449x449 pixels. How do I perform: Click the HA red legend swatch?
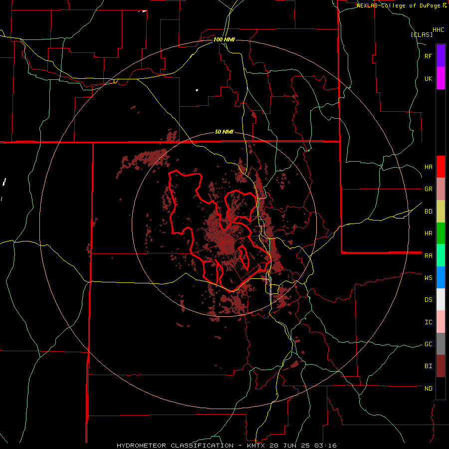(x=441, y=167)
